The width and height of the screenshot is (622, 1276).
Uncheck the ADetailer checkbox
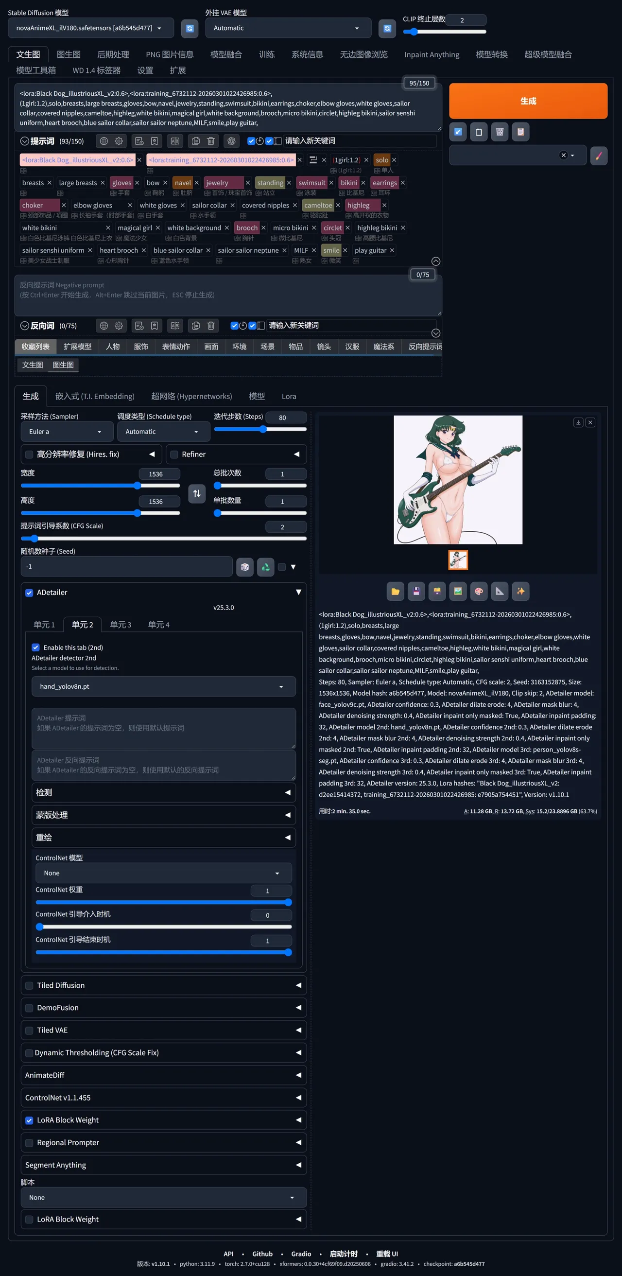(x=29, y=593)
